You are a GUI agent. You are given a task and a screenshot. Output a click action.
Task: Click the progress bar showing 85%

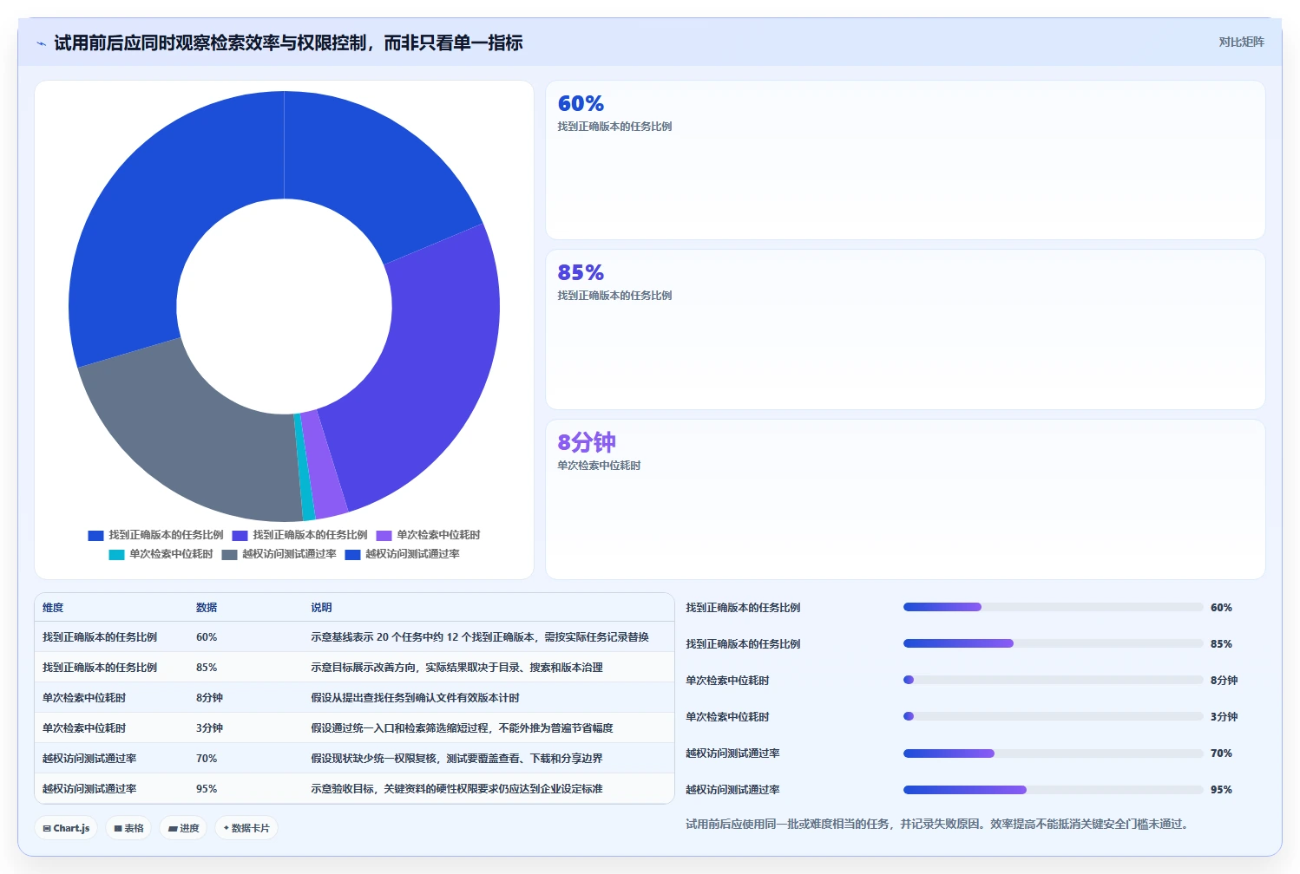tap(1054, 643)
